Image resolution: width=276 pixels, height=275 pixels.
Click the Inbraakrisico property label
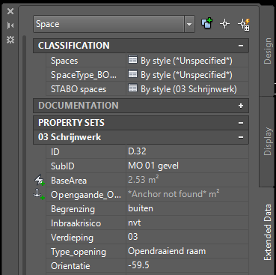coord(76,223)
